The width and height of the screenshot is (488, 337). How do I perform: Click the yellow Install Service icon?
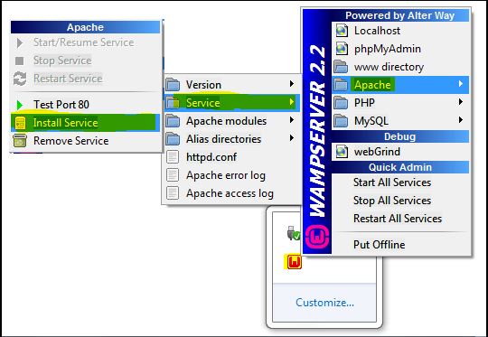pos(20,123)
